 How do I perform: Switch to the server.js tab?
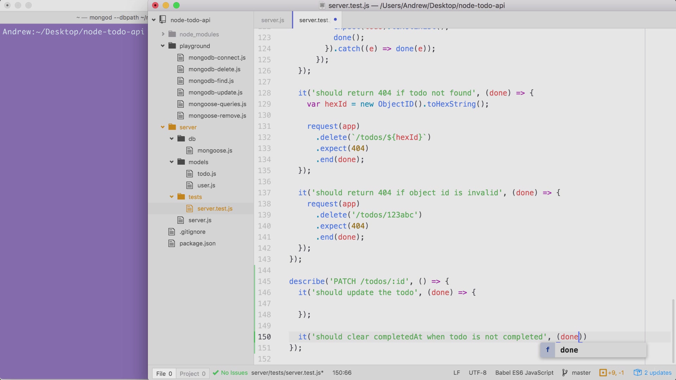pos(273,20)
